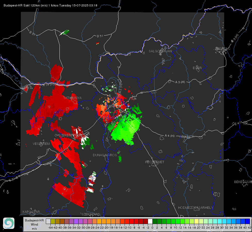Click the 'Budapest-HR Wind m/s' legend caption
Image resolution: width=252 pixels, height=232 pixels.
click(34, 225)
